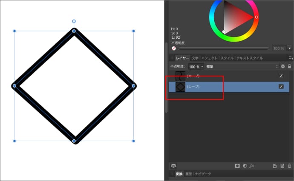Image resolution: width=294 pixels, height=181 pixels.
Task: Add a new layer
Action: click(275, 166)
